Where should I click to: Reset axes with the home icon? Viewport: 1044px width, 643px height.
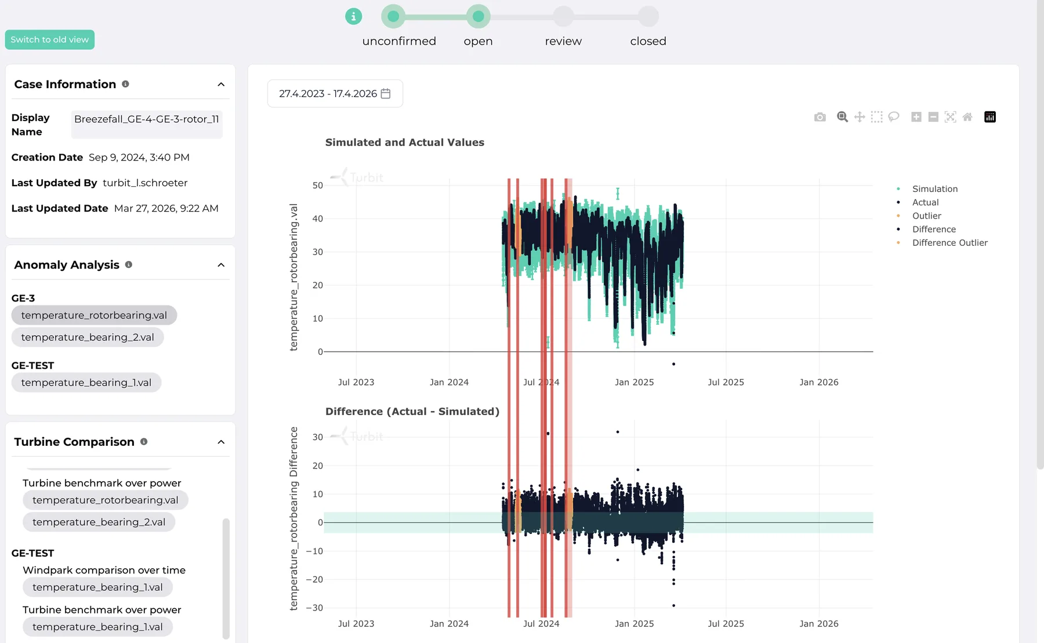[x=967, y=117]
